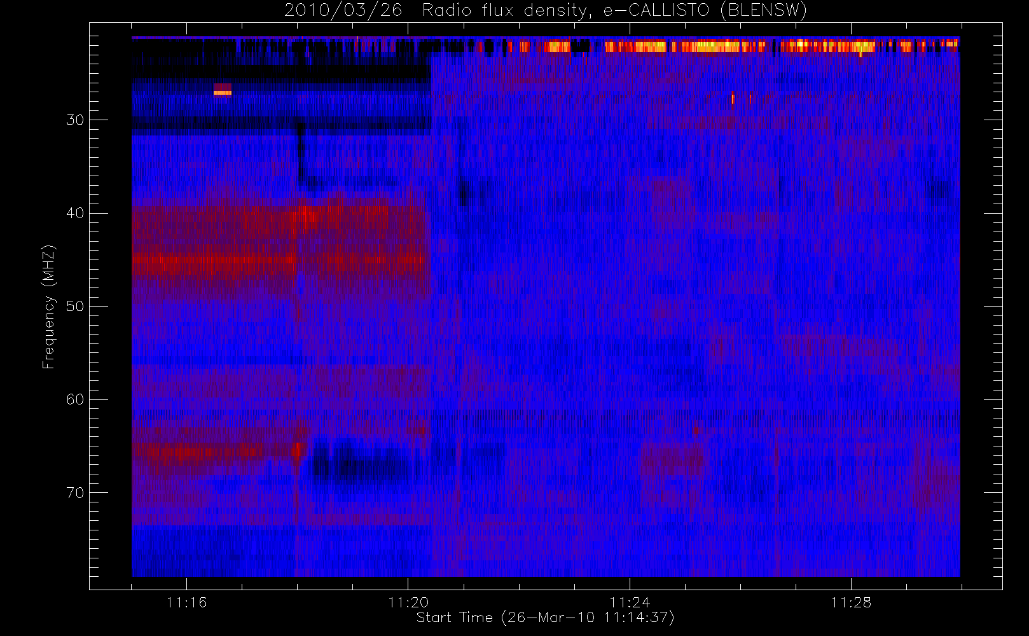Click the bright orange spot near 27 MHz at 11:16
Image resolution: width=1029 pixels, height=636 pixels.
tap(223, 93)
